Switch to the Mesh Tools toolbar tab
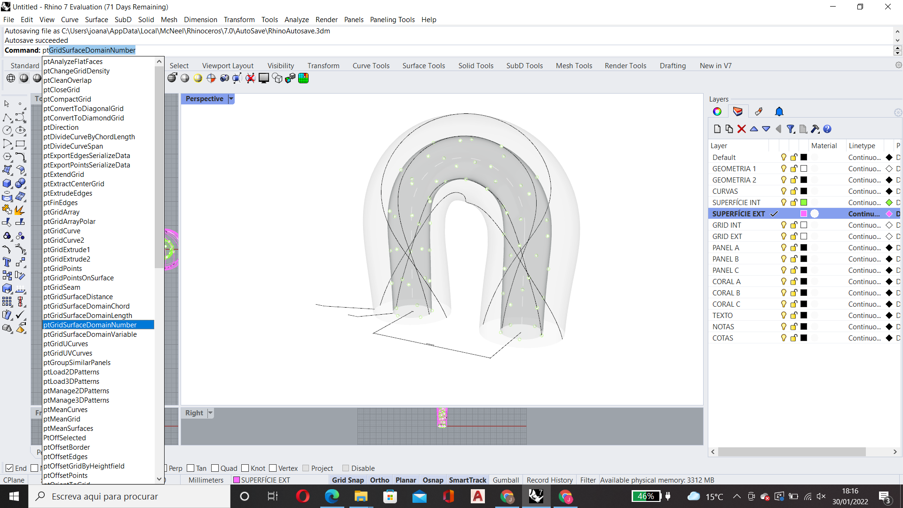 pos(574,65)
